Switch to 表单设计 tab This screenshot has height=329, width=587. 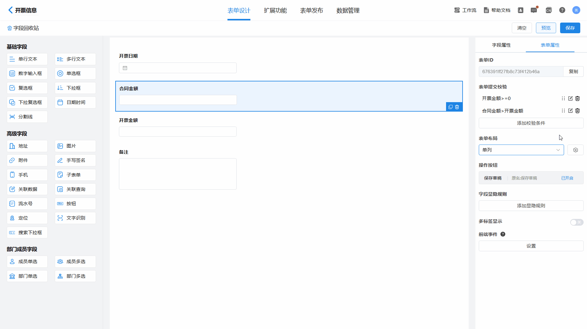[x=239, y=11]
